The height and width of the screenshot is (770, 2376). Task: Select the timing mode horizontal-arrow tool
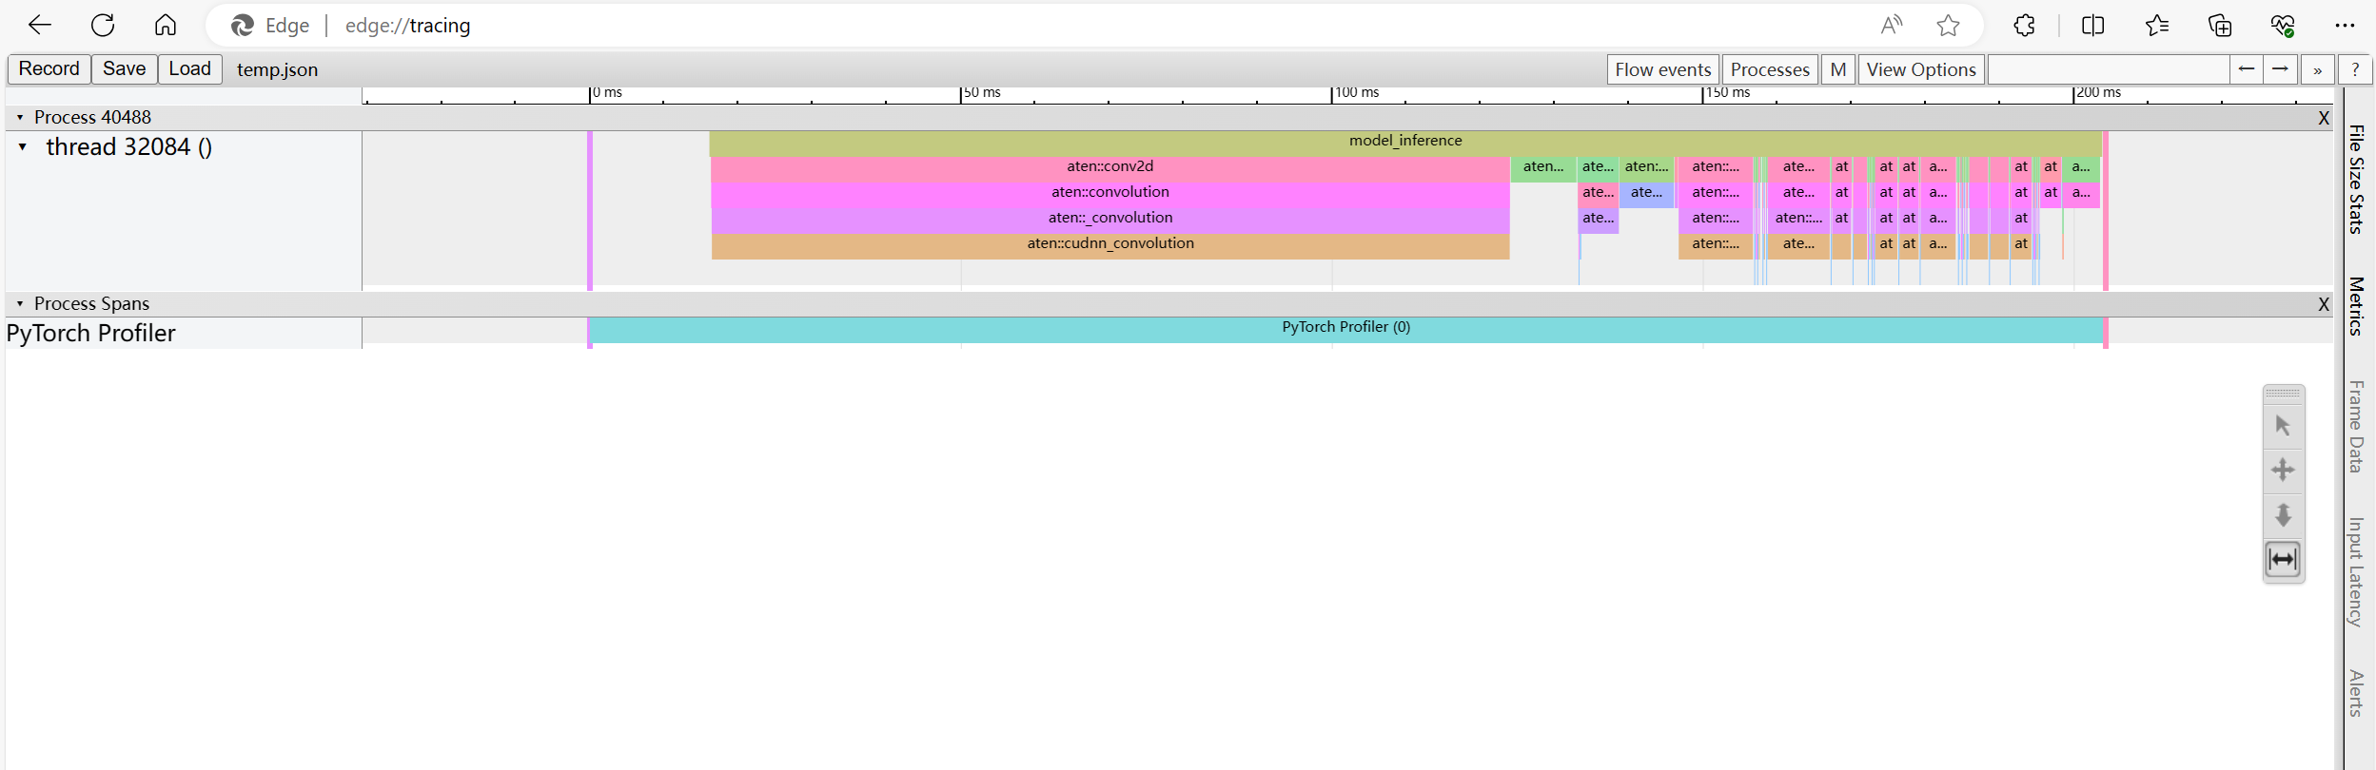coord(2283,559)
